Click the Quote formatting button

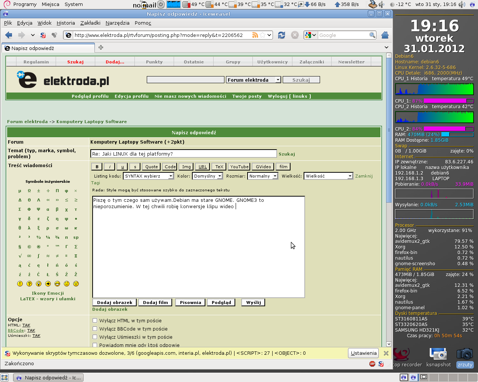pos(151,167)
